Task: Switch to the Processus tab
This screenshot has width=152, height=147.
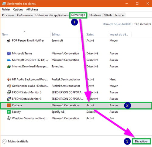Action: [x=8, y=15]
